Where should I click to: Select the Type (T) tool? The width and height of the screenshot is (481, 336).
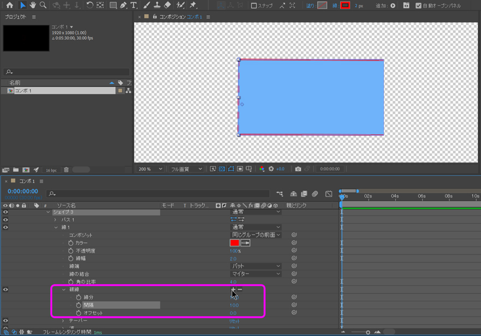pyautogui.click(x=134, y=5)
